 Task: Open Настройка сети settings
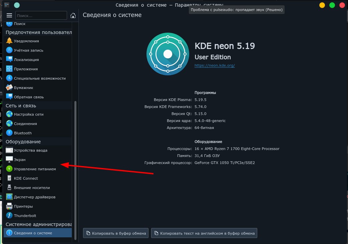point(38,114)
